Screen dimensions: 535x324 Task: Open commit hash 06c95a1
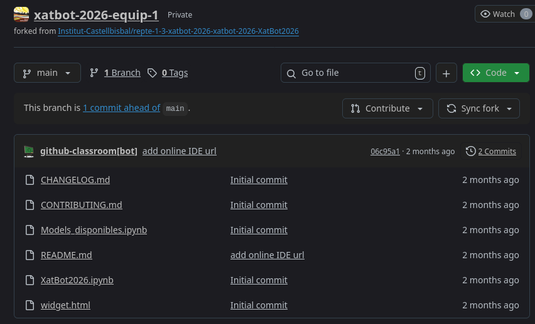click(x=385, y=151)
